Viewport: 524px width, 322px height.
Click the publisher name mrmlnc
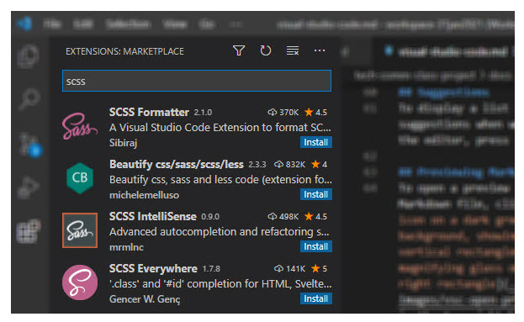point(127,247)
